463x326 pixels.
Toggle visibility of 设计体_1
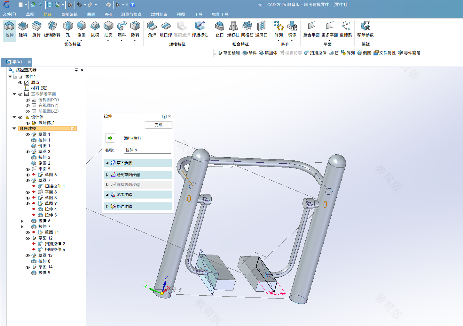pos(27,123)
